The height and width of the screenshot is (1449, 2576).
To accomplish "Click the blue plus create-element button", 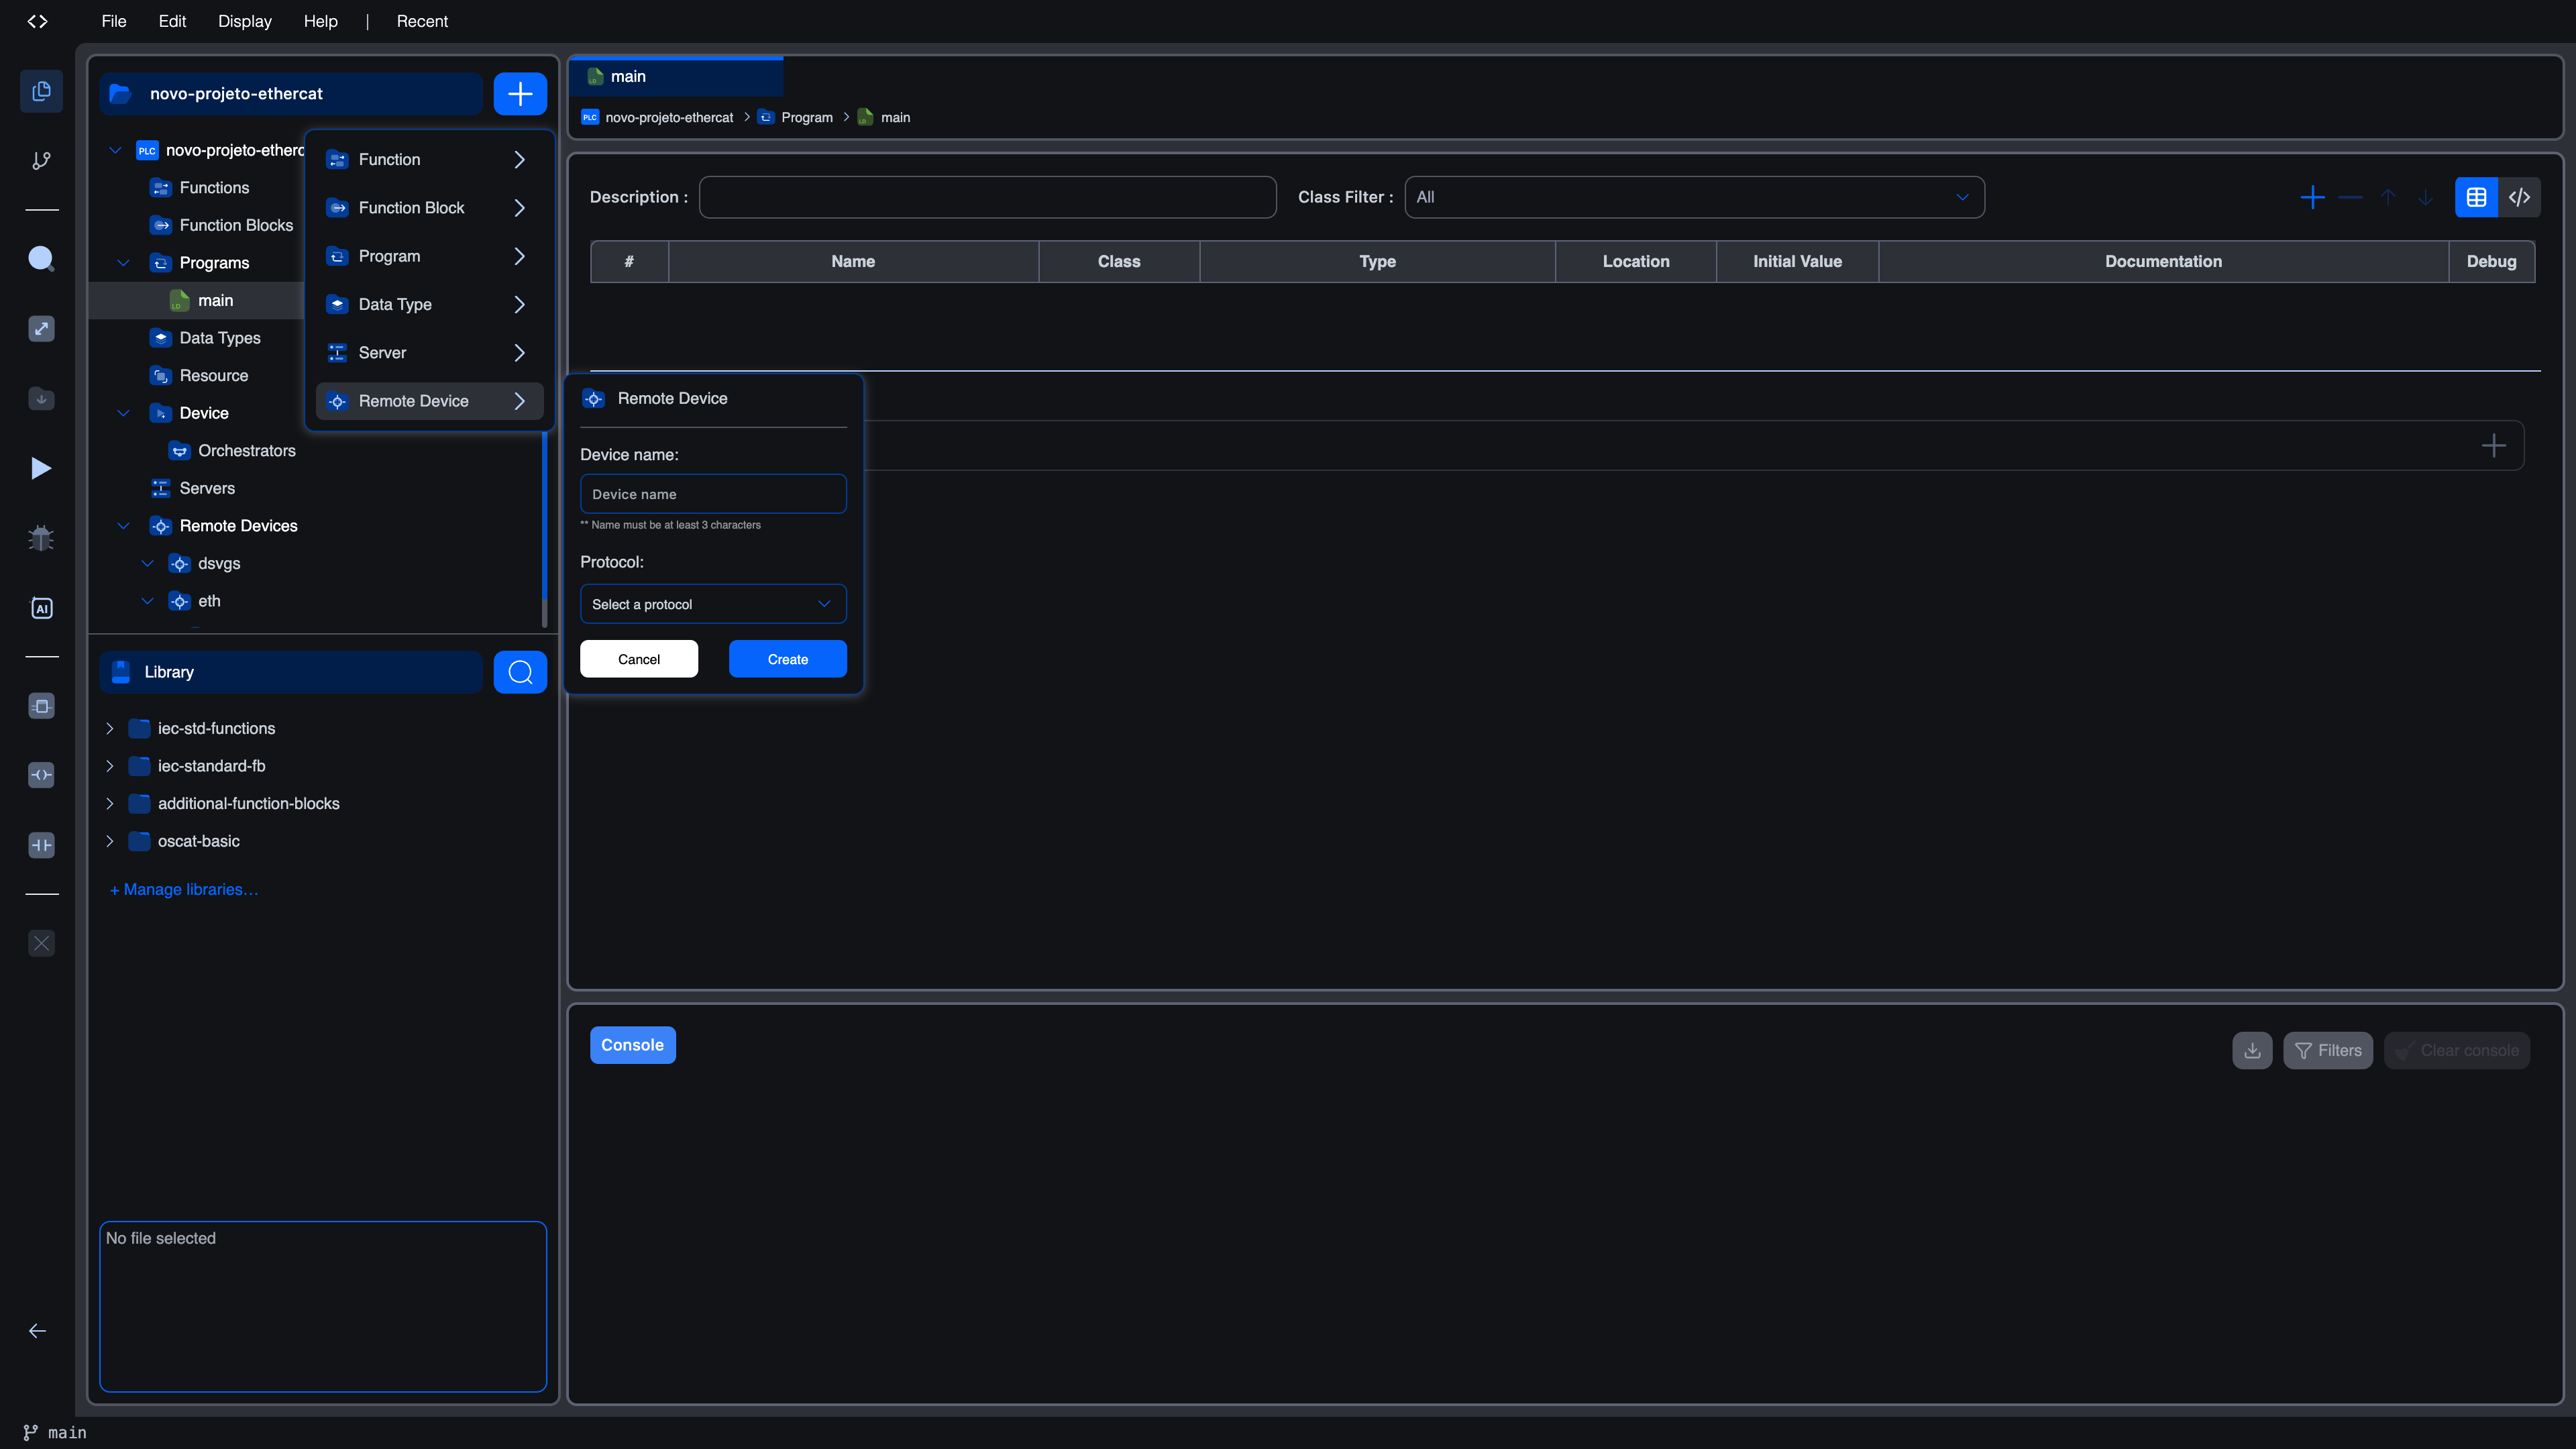I will click(520, 94).
